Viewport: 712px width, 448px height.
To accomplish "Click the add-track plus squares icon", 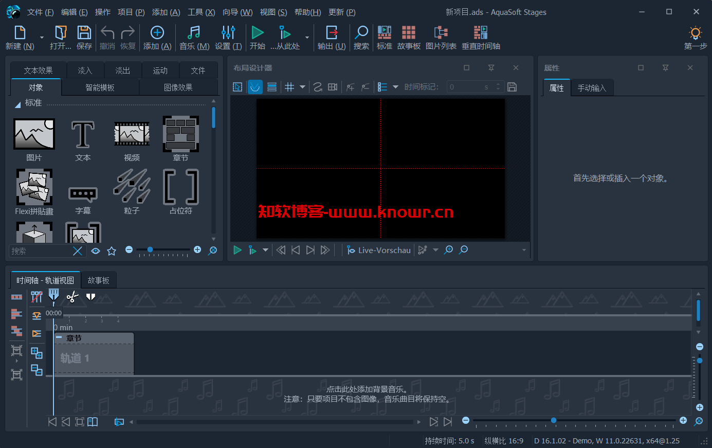I will coord(36,353).
